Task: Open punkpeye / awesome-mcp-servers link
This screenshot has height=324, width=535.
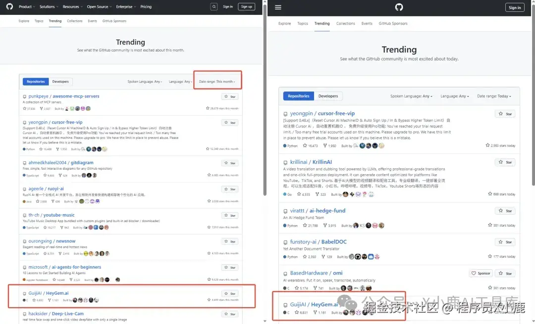Action: (64, 96)
